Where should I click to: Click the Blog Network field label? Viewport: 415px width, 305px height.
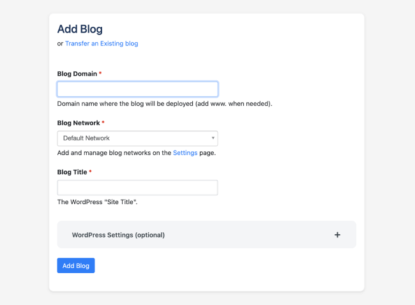[79, 123]
